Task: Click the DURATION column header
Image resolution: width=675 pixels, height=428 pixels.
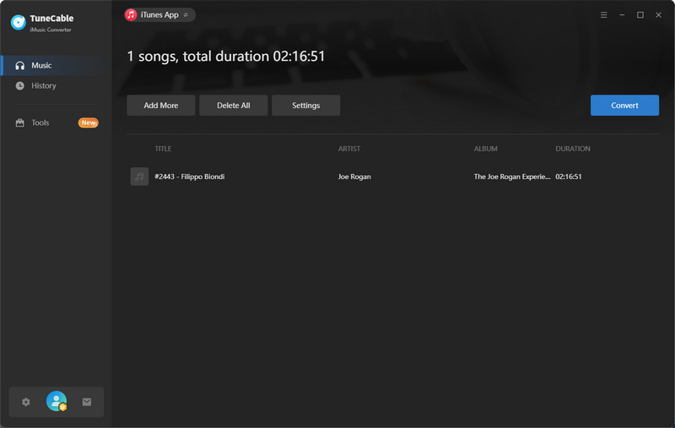Action: 573,149
